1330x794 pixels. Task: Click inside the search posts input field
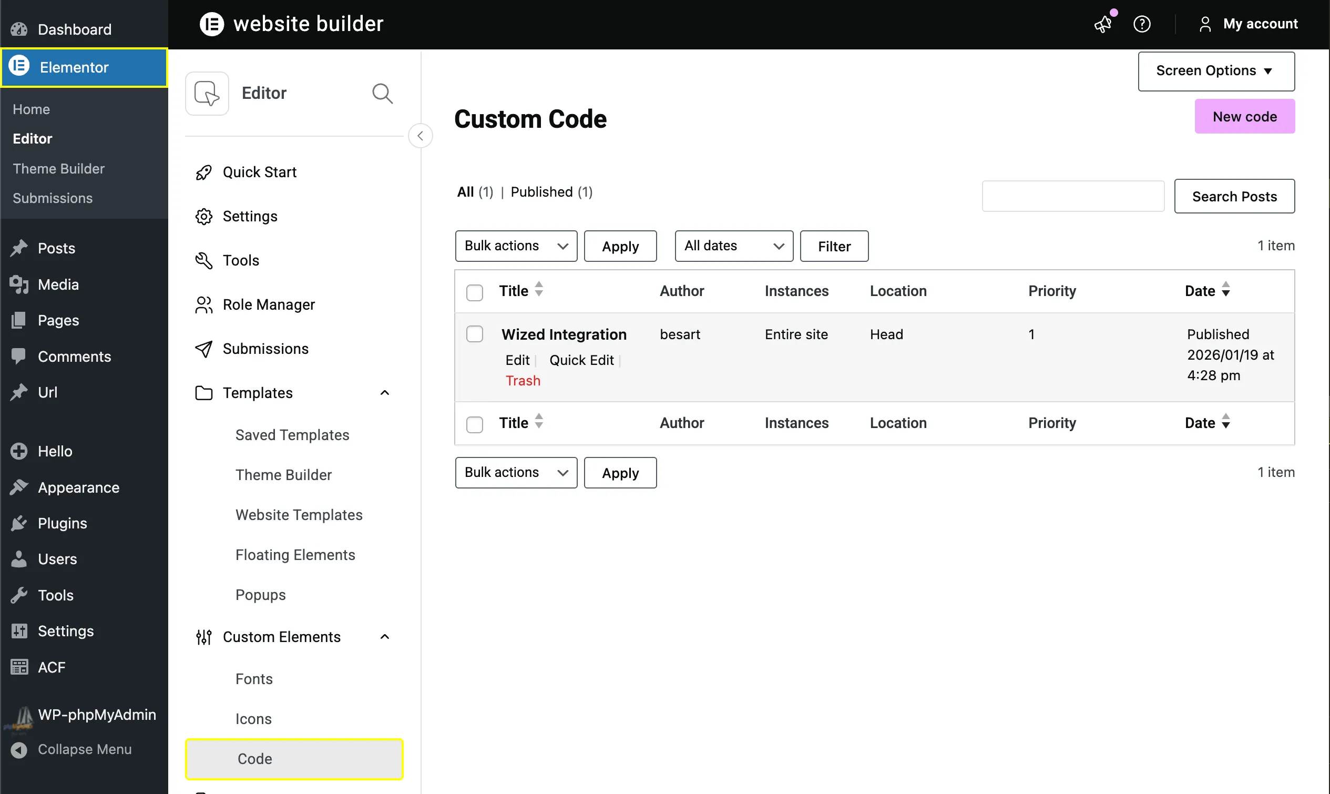(1072, 196)
